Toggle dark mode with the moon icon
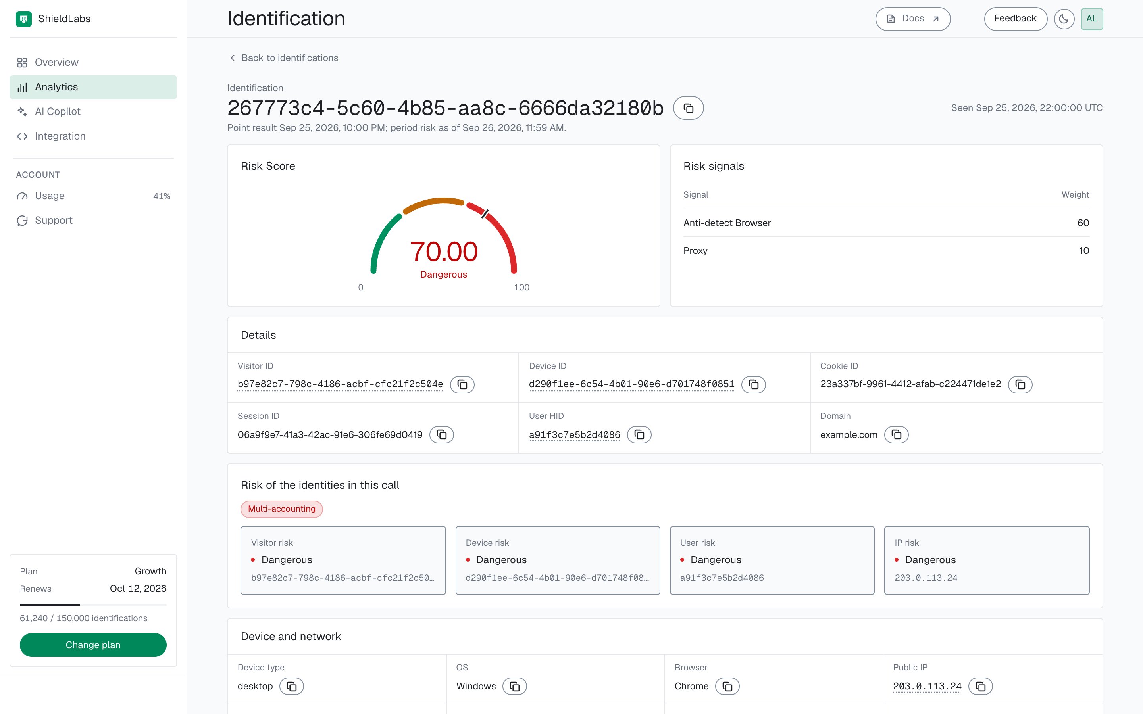This screenshot has height=714, width=1143. click(x=1064, y=19)
